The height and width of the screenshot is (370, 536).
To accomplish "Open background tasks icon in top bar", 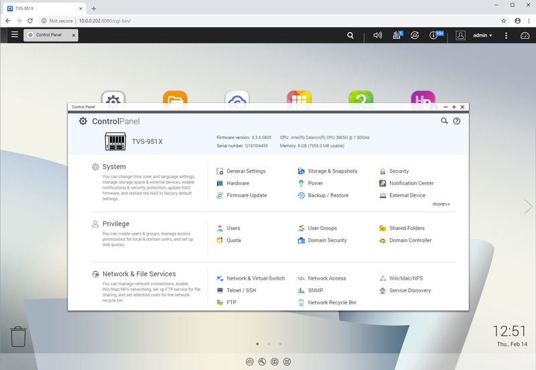I will (x=397, y=35).
